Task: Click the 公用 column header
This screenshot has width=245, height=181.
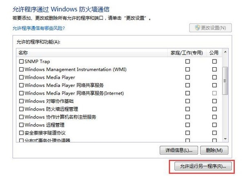Action: (x=214, y=53)
